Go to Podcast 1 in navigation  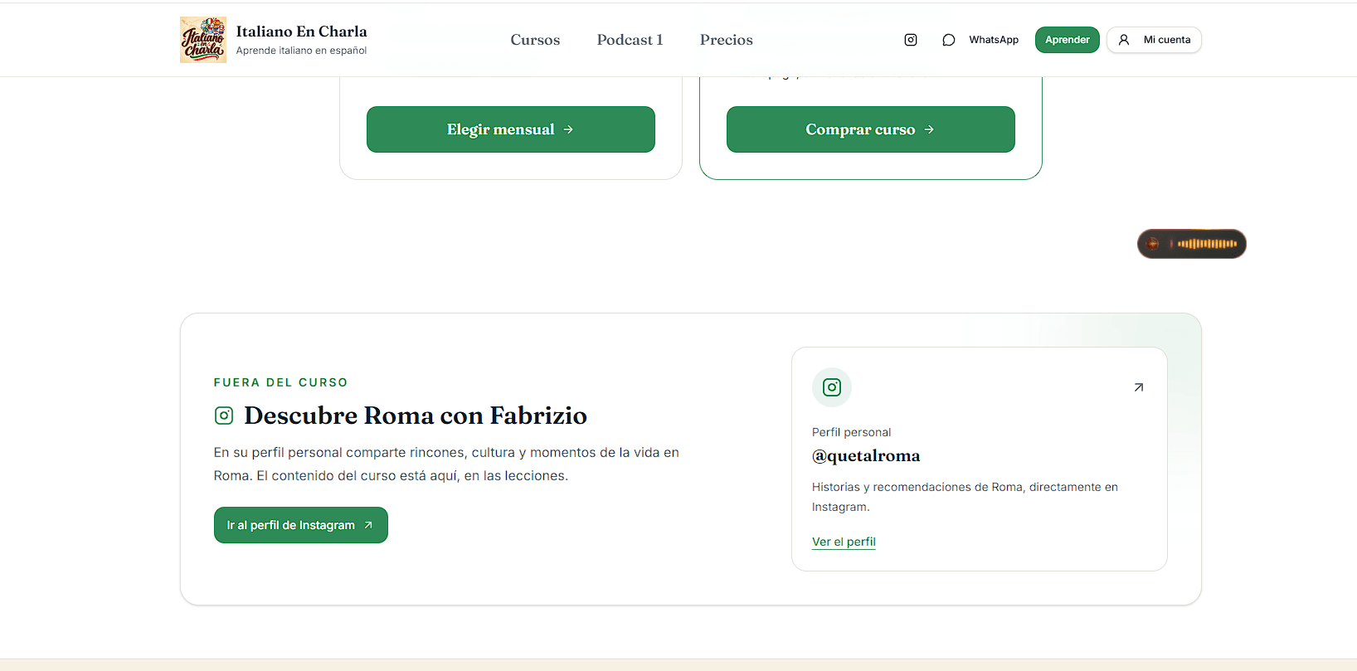(x=630, y=40)
